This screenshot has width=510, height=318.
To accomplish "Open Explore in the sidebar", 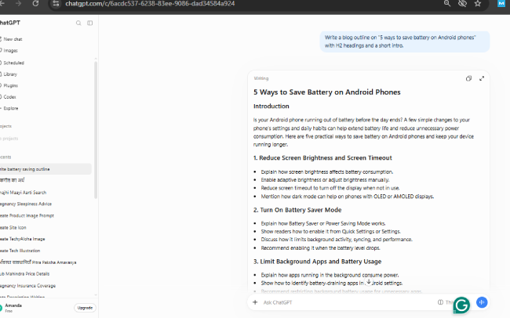I will (11, 109).
